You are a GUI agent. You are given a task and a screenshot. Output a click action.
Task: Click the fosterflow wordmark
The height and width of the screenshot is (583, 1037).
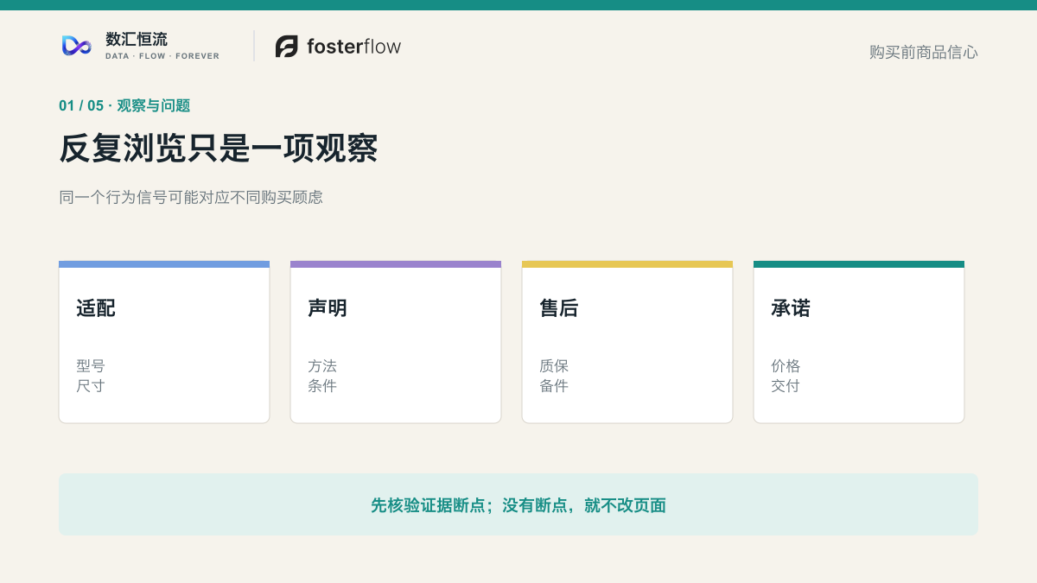point(353,47)
